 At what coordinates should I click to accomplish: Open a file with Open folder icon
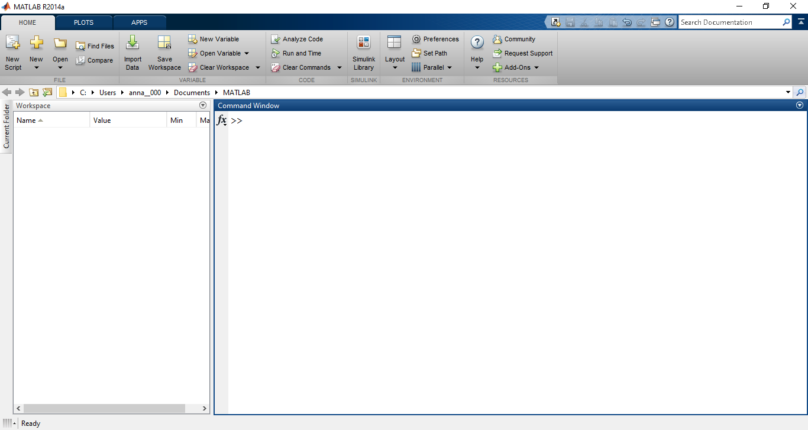(x=60, y=43)
